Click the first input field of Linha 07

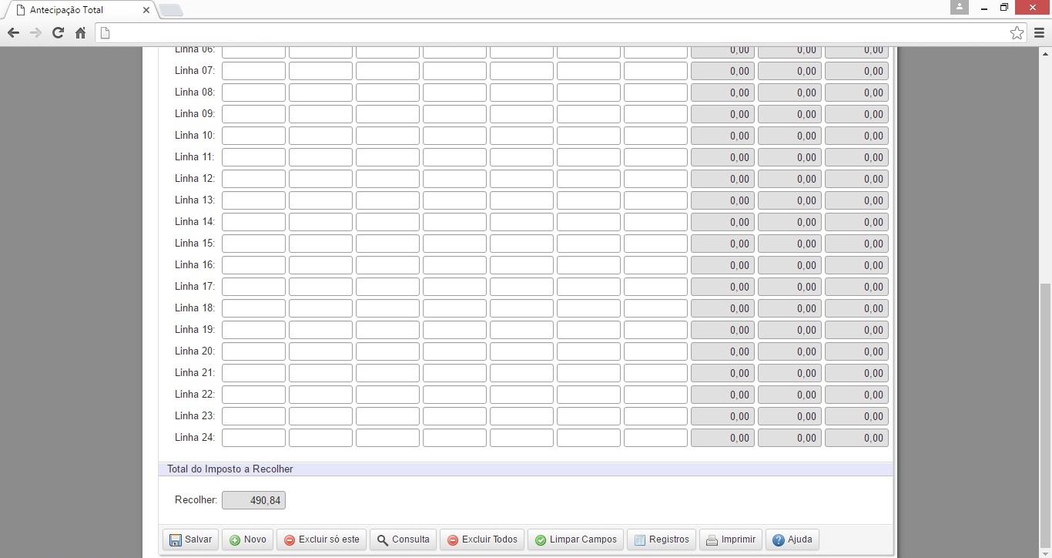pos(253,71)
